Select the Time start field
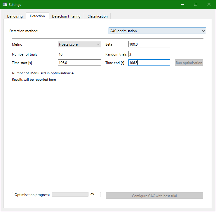This screenshot has width=216, height=212. (x=79, y=63)
